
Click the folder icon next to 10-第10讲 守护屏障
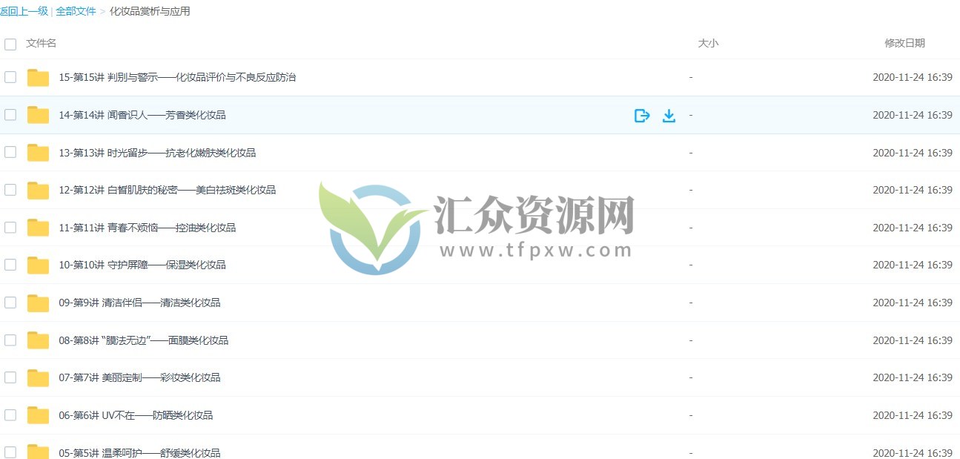click(38, 265)
